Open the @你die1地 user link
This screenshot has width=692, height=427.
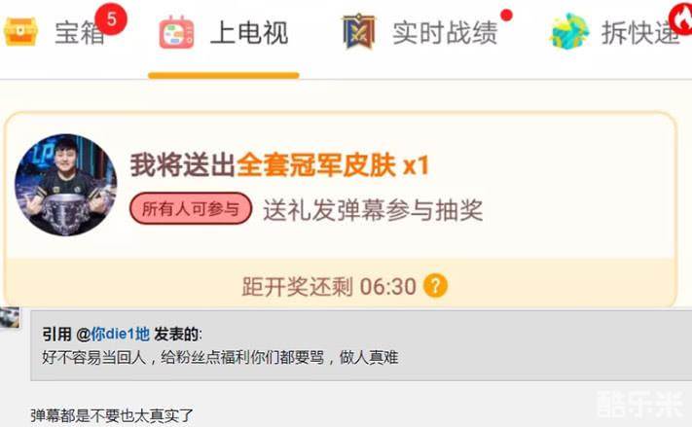[113, 334]
